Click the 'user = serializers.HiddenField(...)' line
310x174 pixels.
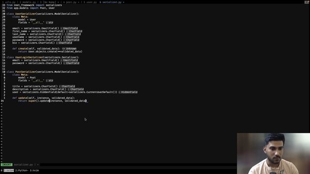click(x=65, y=92)
